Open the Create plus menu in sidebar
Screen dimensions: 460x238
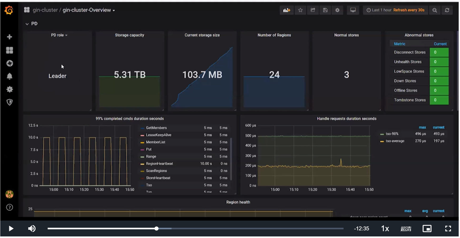click(9, 37)
